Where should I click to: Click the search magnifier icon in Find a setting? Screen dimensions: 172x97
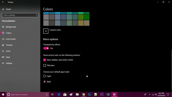pos(37,15)
